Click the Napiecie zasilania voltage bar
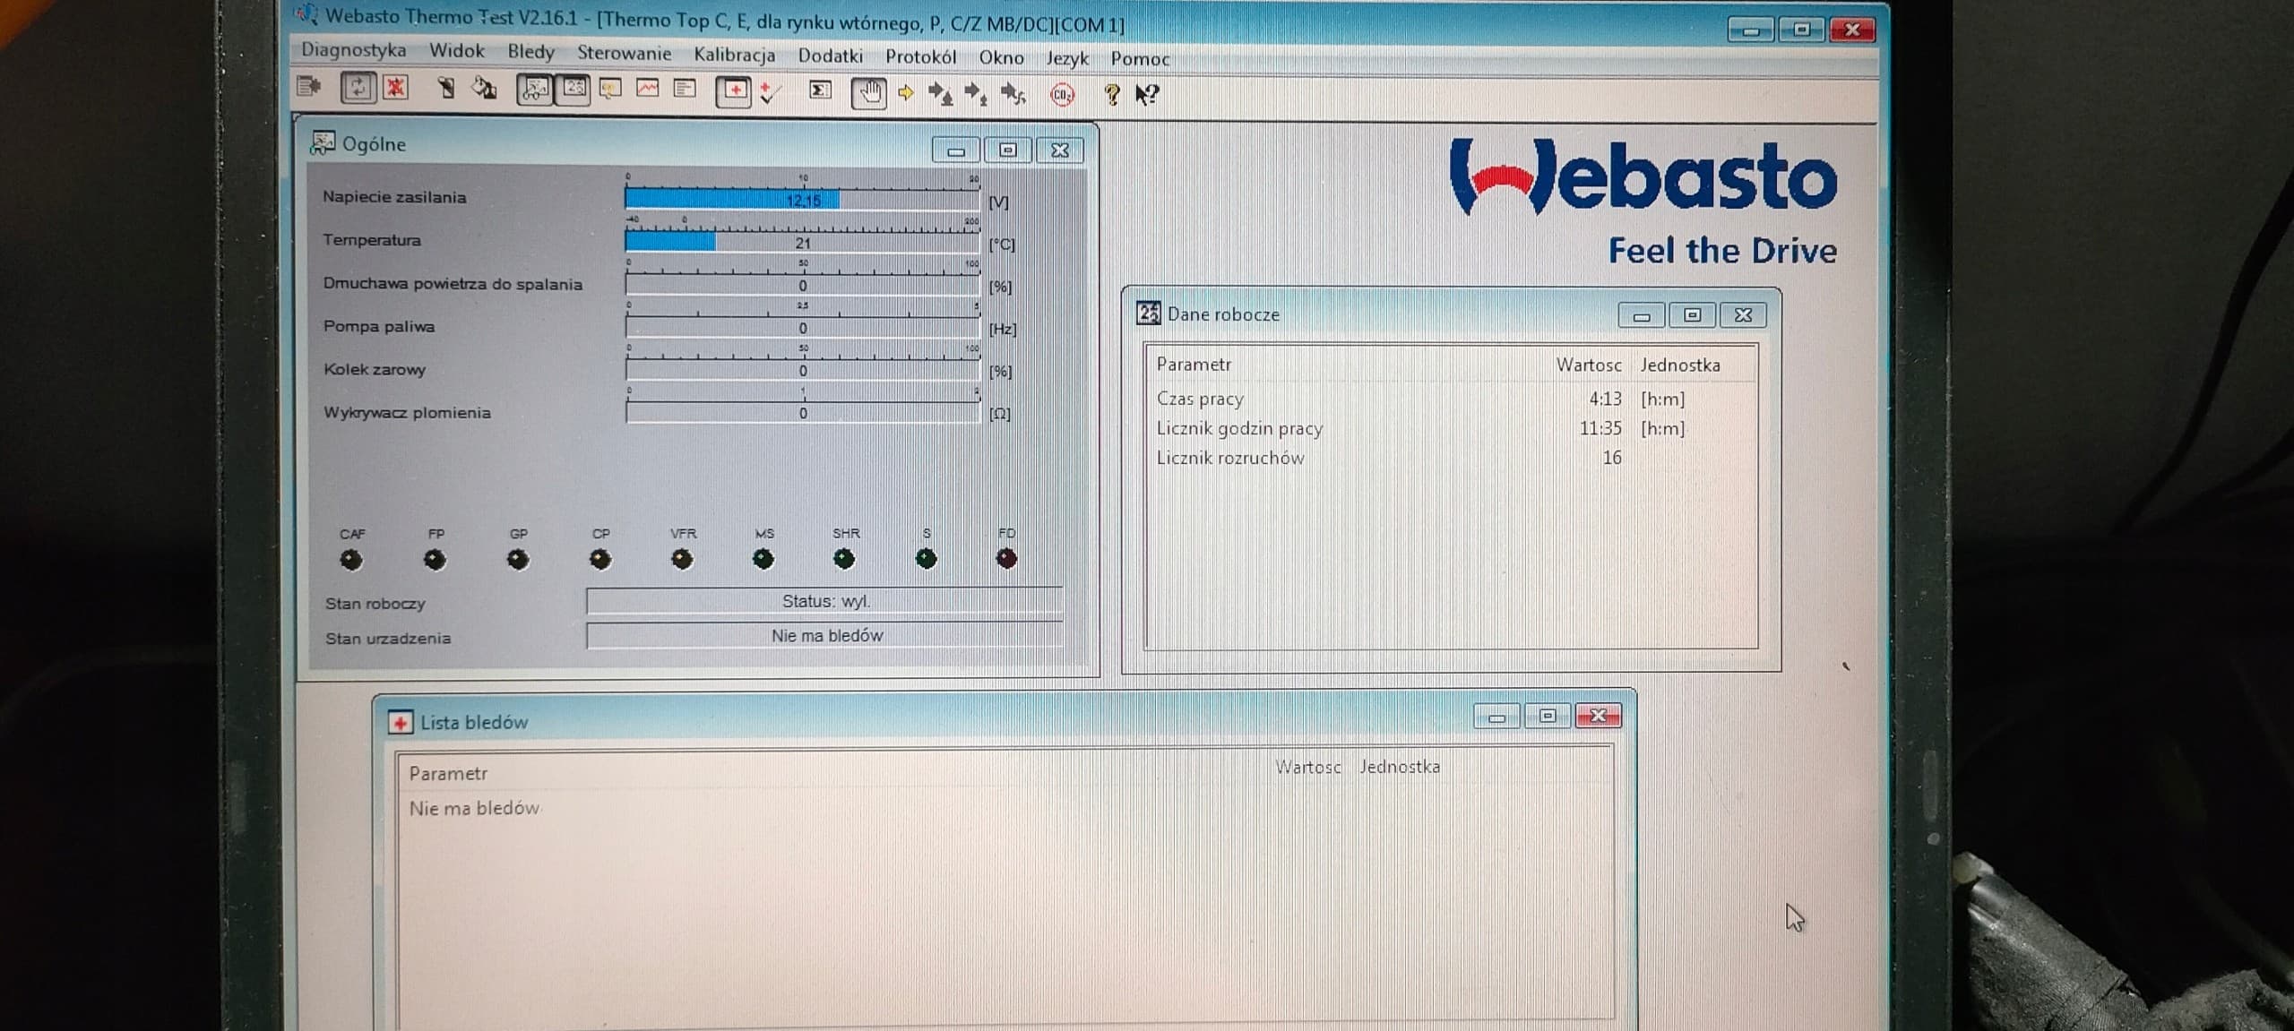Image resolution: width=2294 pixels, height=1031 pixels. click(802, 199)
